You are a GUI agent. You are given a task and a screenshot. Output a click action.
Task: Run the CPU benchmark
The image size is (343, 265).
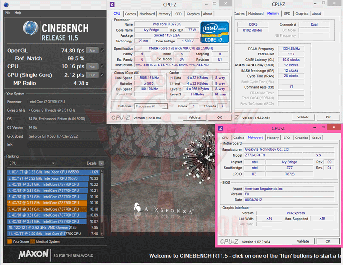[92, 66]
